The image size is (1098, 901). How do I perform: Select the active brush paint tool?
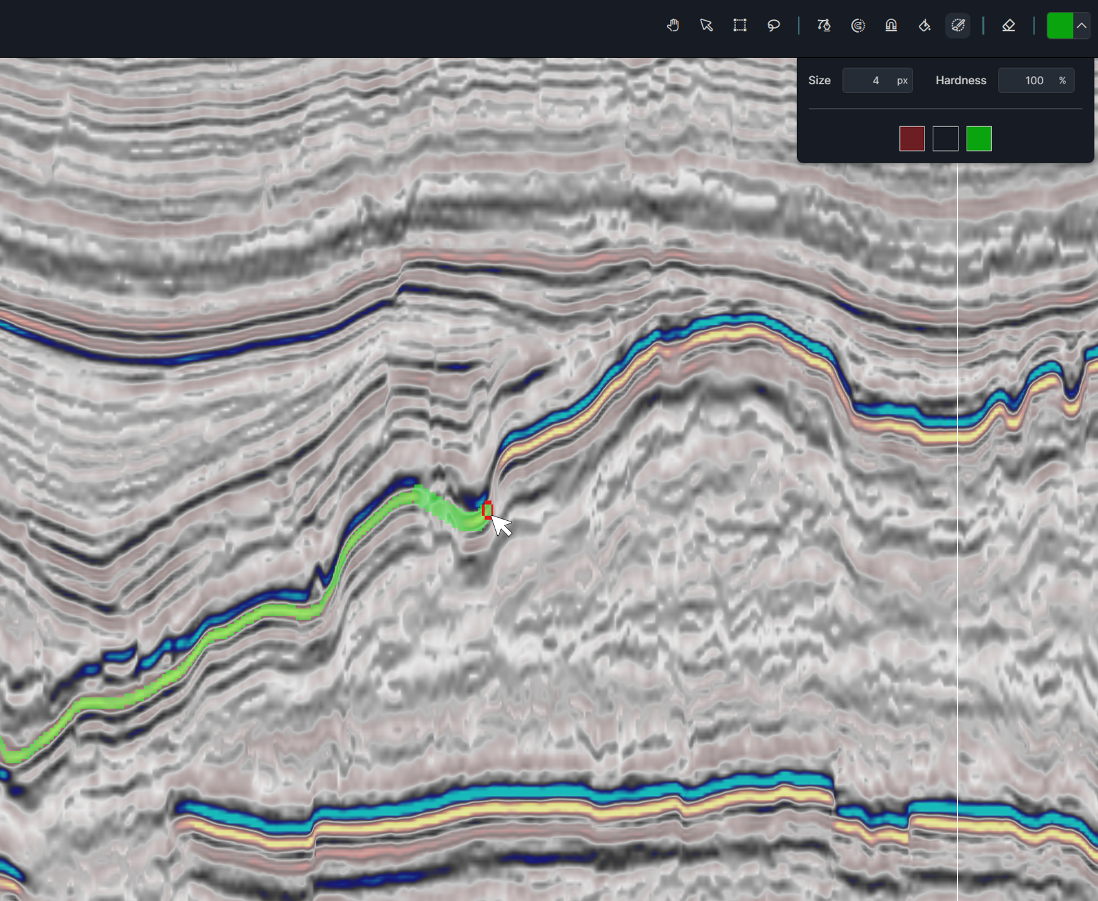(x=958, y=26)
